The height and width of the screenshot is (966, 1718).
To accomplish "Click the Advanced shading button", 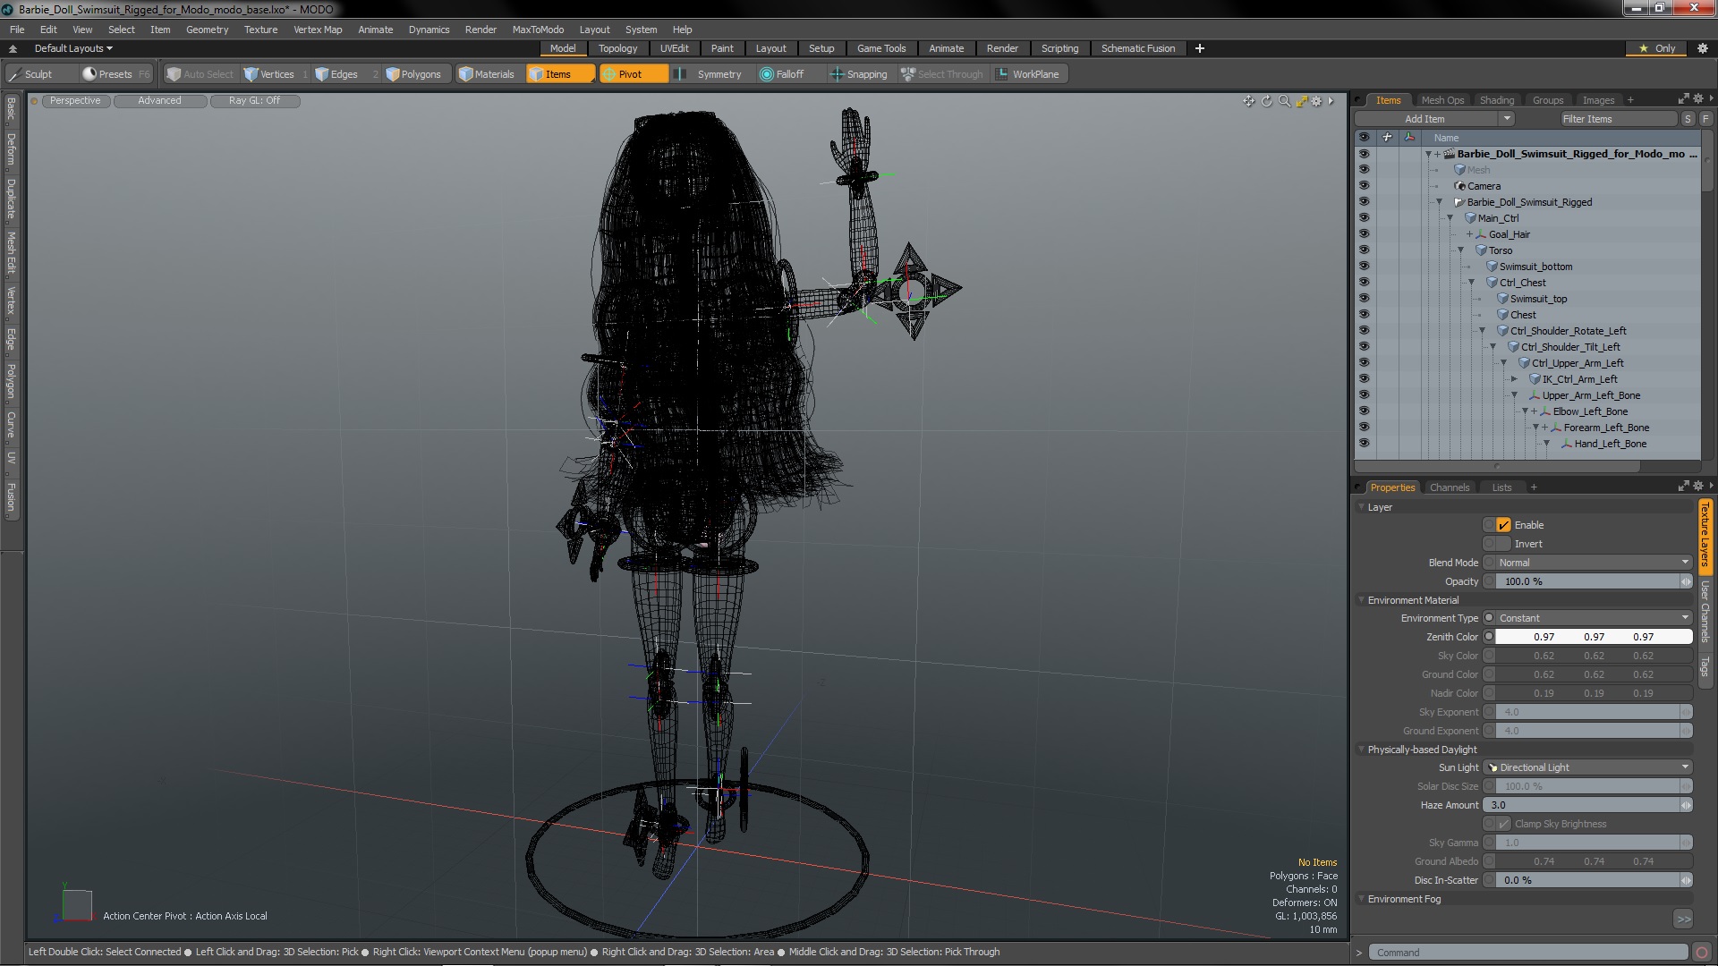I will pos(159,100).
